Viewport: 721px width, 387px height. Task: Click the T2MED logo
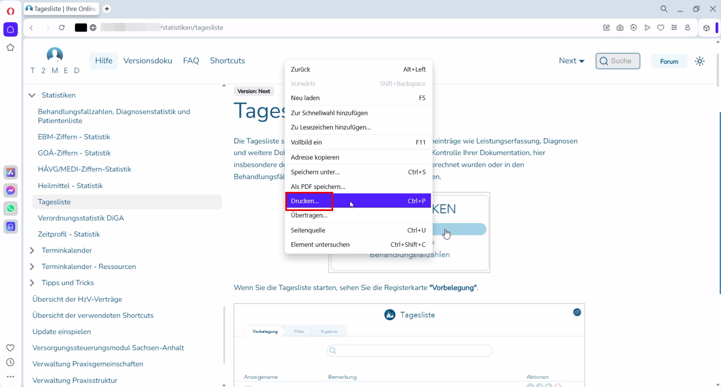coord(55,60)
